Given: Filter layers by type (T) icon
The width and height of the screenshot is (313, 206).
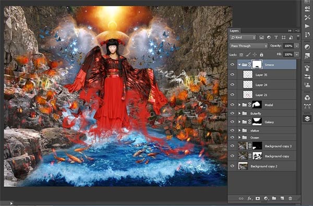Looking at the screenshot, I should point(276,38).
